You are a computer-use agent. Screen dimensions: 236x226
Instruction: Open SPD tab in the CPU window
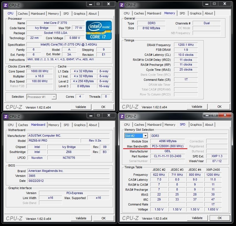coord(66,14)
